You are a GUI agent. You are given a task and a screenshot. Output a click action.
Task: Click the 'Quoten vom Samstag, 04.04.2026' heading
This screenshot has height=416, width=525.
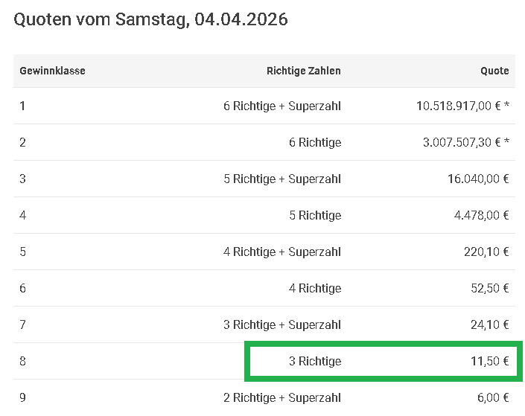click(x=150, y=19)
